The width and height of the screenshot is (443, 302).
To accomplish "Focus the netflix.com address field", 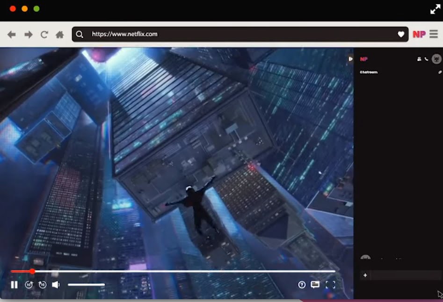I will pyautogui.click(x=240, y=34).
